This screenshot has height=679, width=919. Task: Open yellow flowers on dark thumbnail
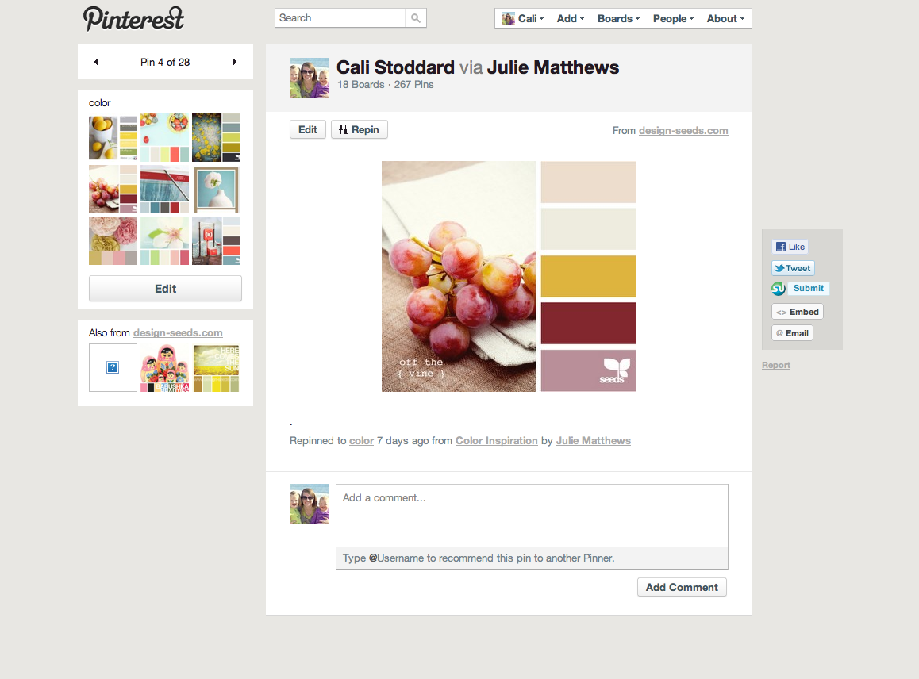tap(217, 138)
